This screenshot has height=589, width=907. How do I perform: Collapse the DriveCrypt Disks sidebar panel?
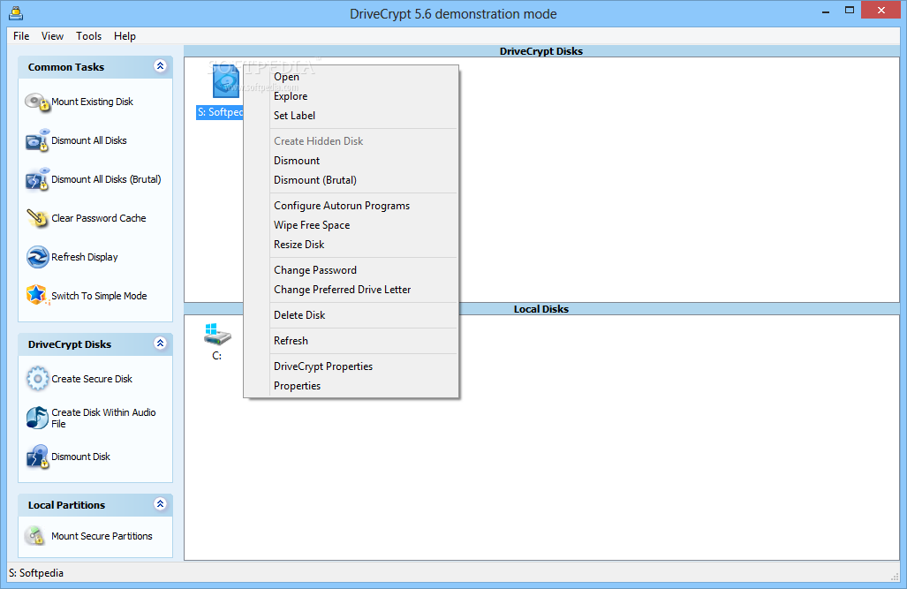(x=160, y=344)
